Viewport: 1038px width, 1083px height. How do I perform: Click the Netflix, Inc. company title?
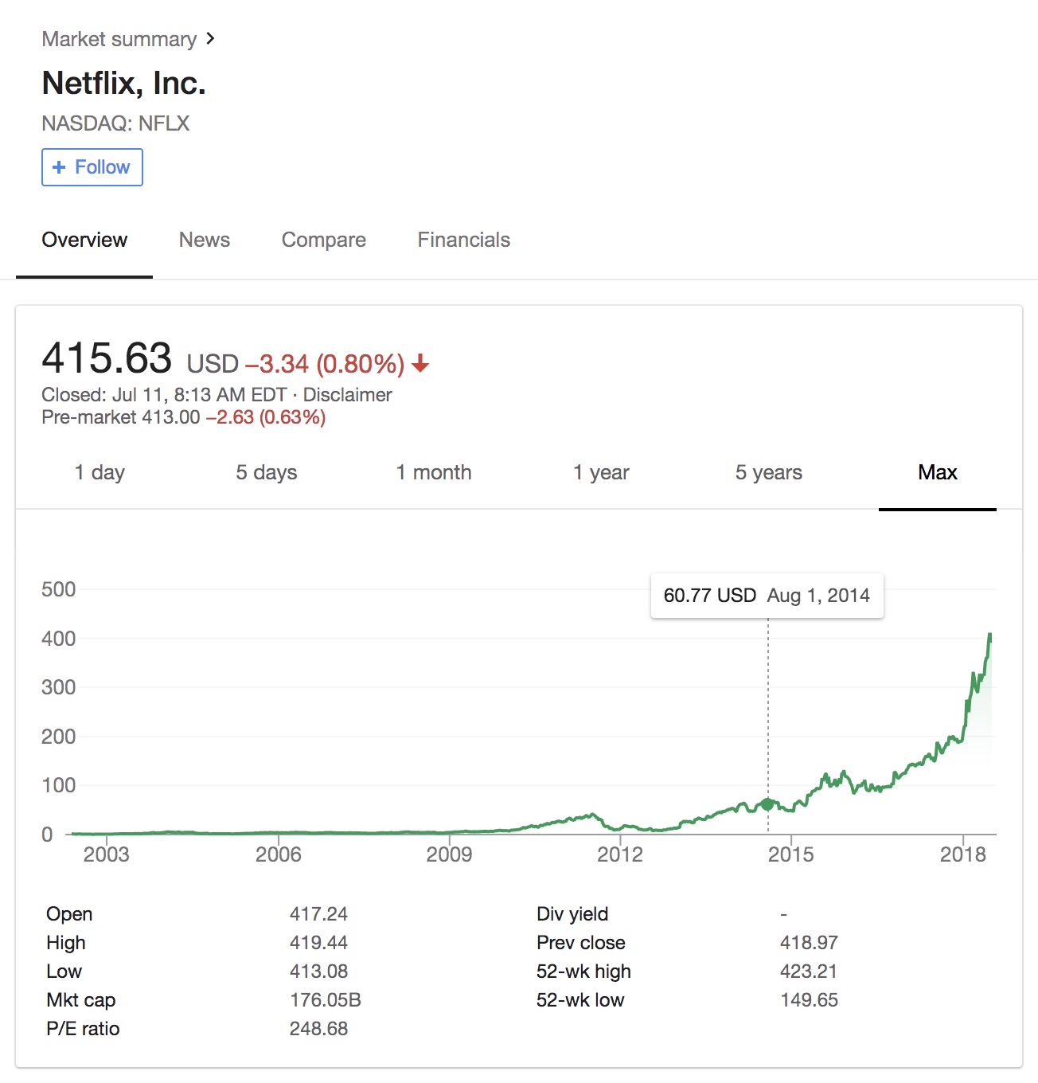pos(123,83)
